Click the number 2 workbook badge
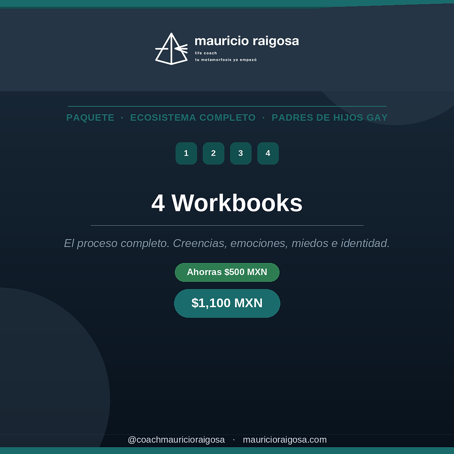The image size is (454, 454). pos(214,153)
